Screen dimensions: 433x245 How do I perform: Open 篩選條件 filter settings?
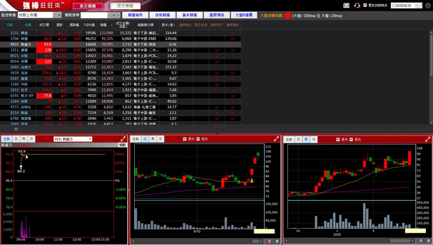(x=135, y=15)
